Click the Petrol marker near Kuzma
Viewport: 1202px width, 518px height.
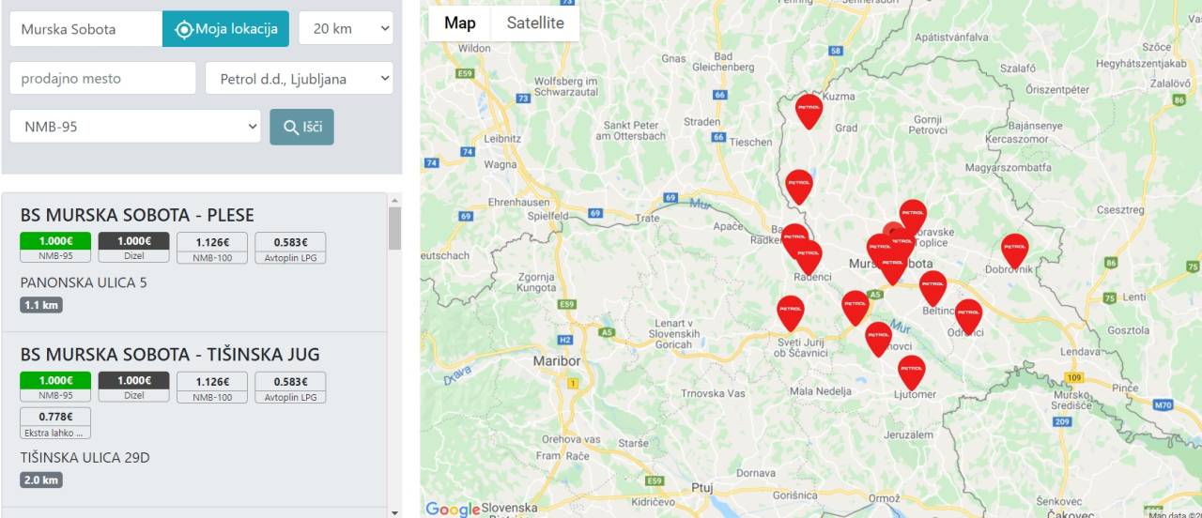(x=809, y=110)
